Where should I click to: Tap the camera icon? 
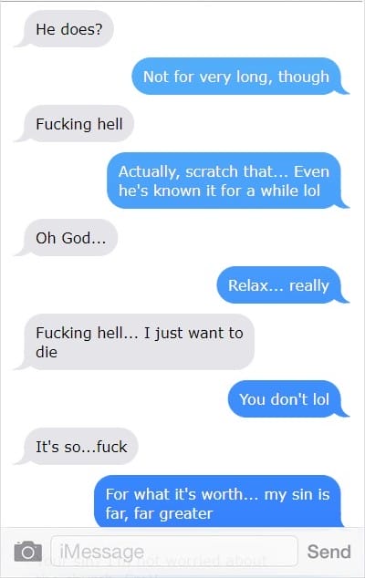click(x=27, y=551)
